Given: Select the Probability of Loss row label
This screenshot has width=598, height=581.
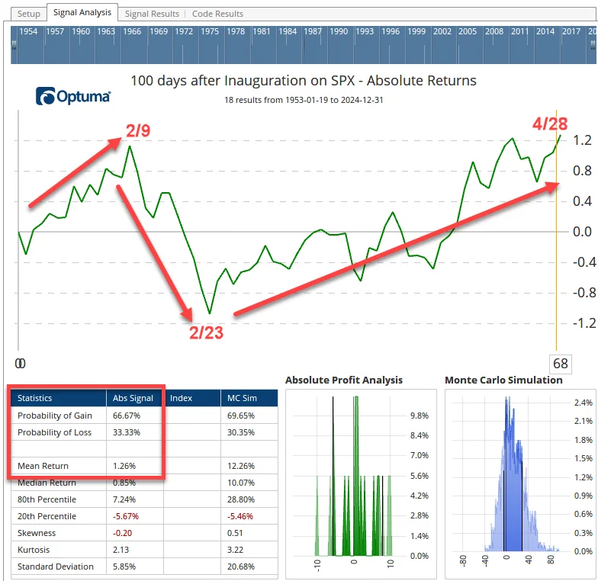Looking at the screenshot, I should (x=54, y=432).
